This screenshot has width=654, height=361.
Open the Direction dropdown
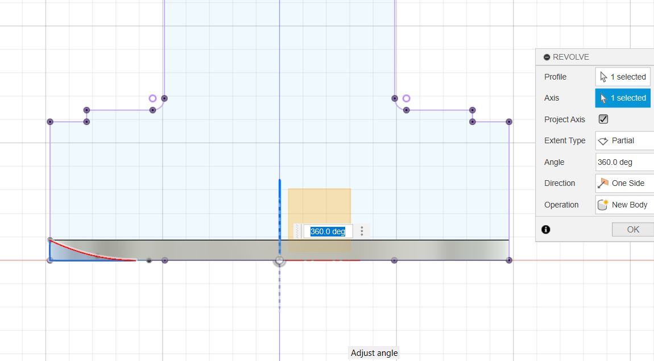624,183
